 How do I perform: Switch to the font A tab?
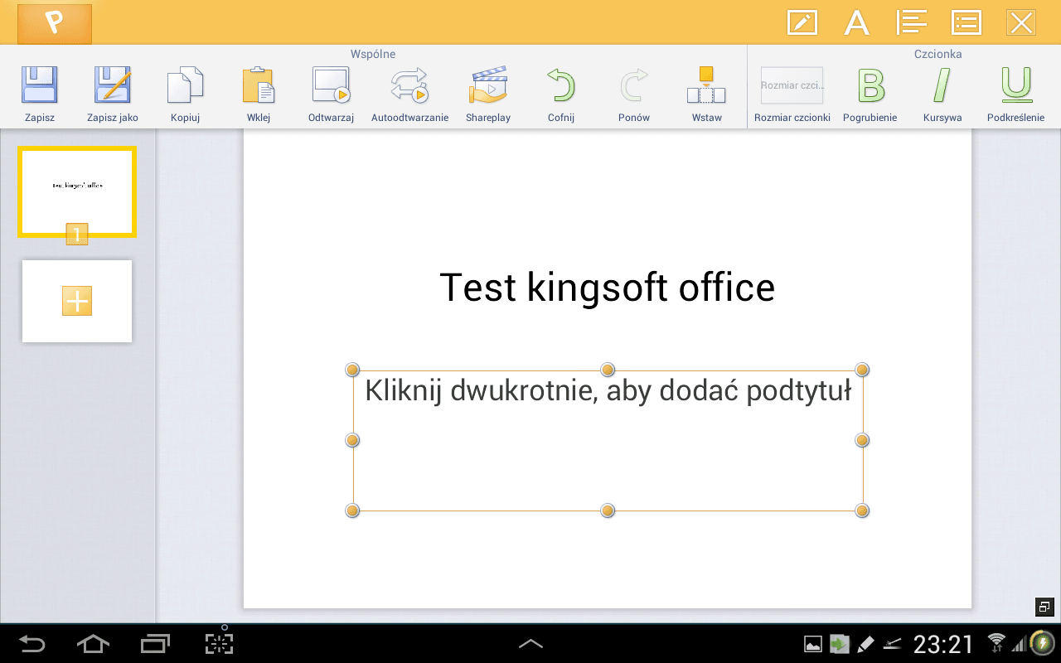(856, 22)
